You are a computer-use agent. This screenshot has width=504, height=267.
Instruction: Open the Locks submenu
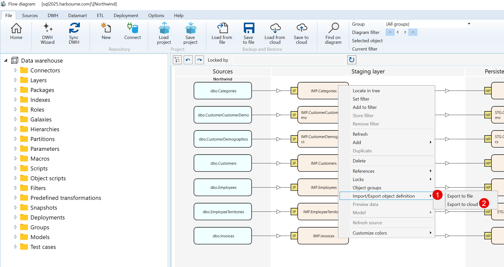pos(387,180)
